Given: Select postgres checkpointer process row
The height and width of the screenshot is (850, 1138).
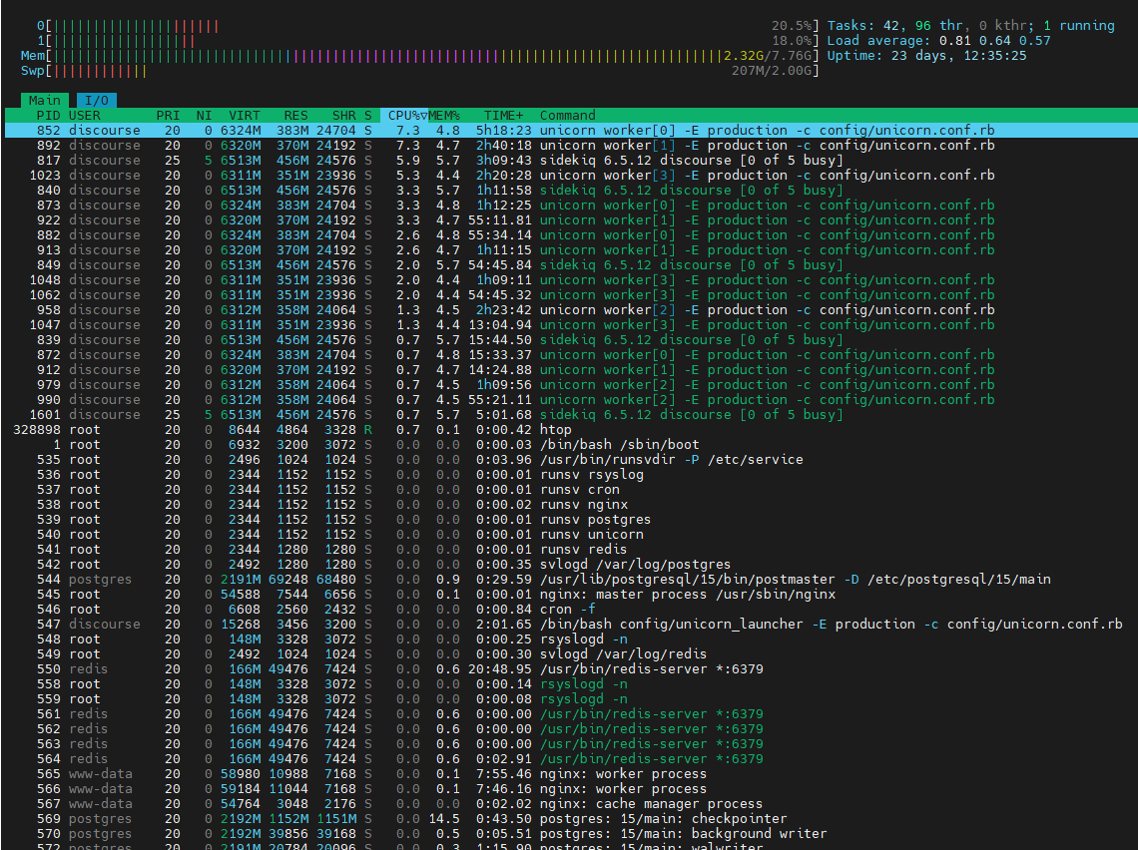Looking at the screenshot, I should click(x=569, y=819).
